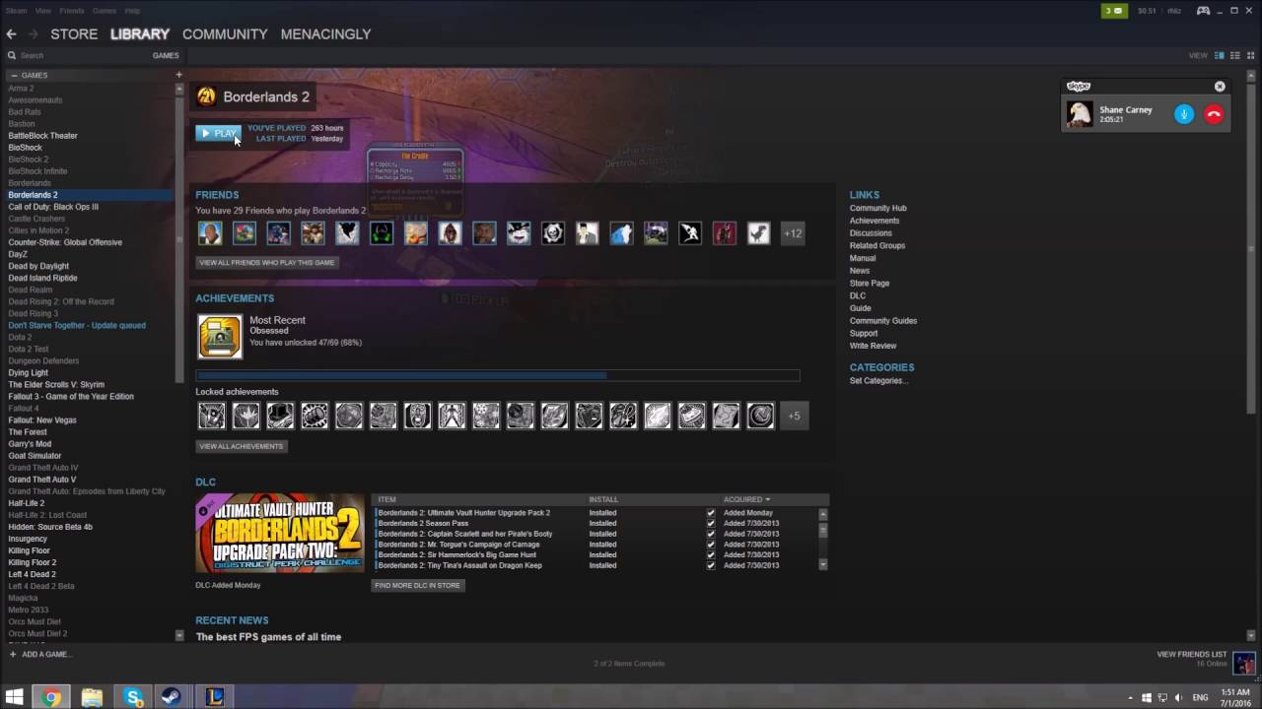Collapse the Games category in sidebar
The image size is (1262, 709).
coord(14,75)
